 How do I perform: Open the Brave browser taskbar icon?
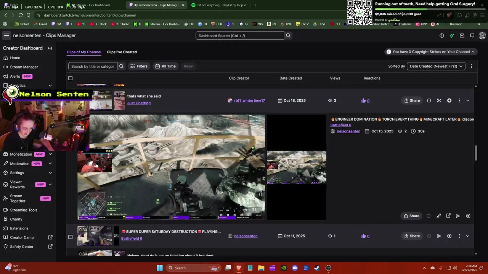pos(239,268)
